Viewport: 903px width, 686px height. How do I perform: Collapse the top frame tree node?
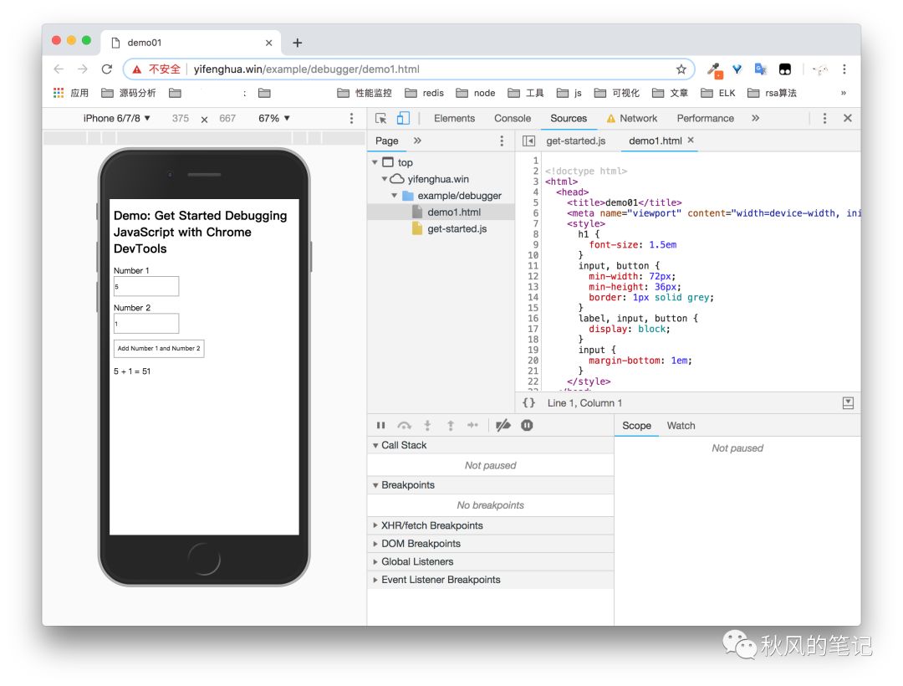(375, 163)
